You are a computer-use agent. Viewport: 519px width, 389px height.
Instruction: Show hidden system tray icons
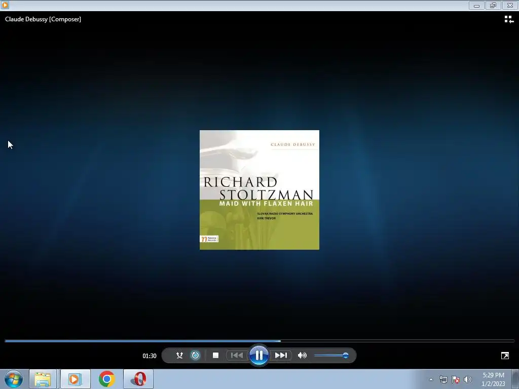(x=431, y=379)
